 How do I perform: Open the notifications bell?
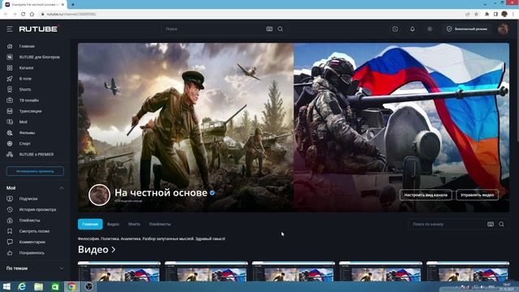click(x=413, y=29)
